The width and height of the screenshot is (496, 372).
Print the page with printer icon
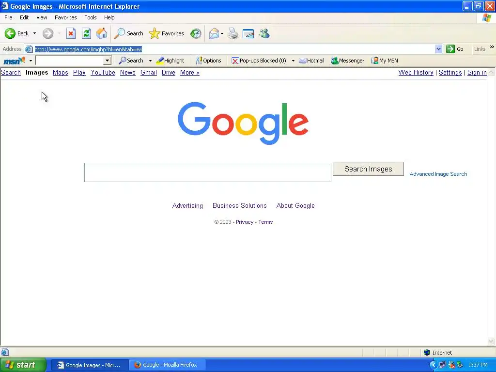coord(233,33)
